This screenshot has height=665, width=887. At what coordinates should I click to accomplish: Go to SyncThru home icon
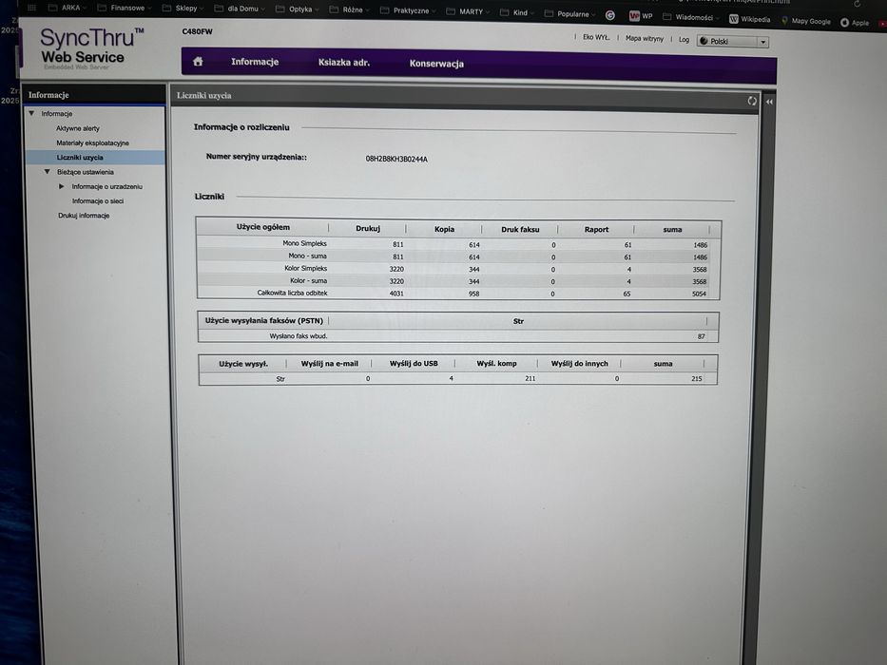tap(198, 61)
